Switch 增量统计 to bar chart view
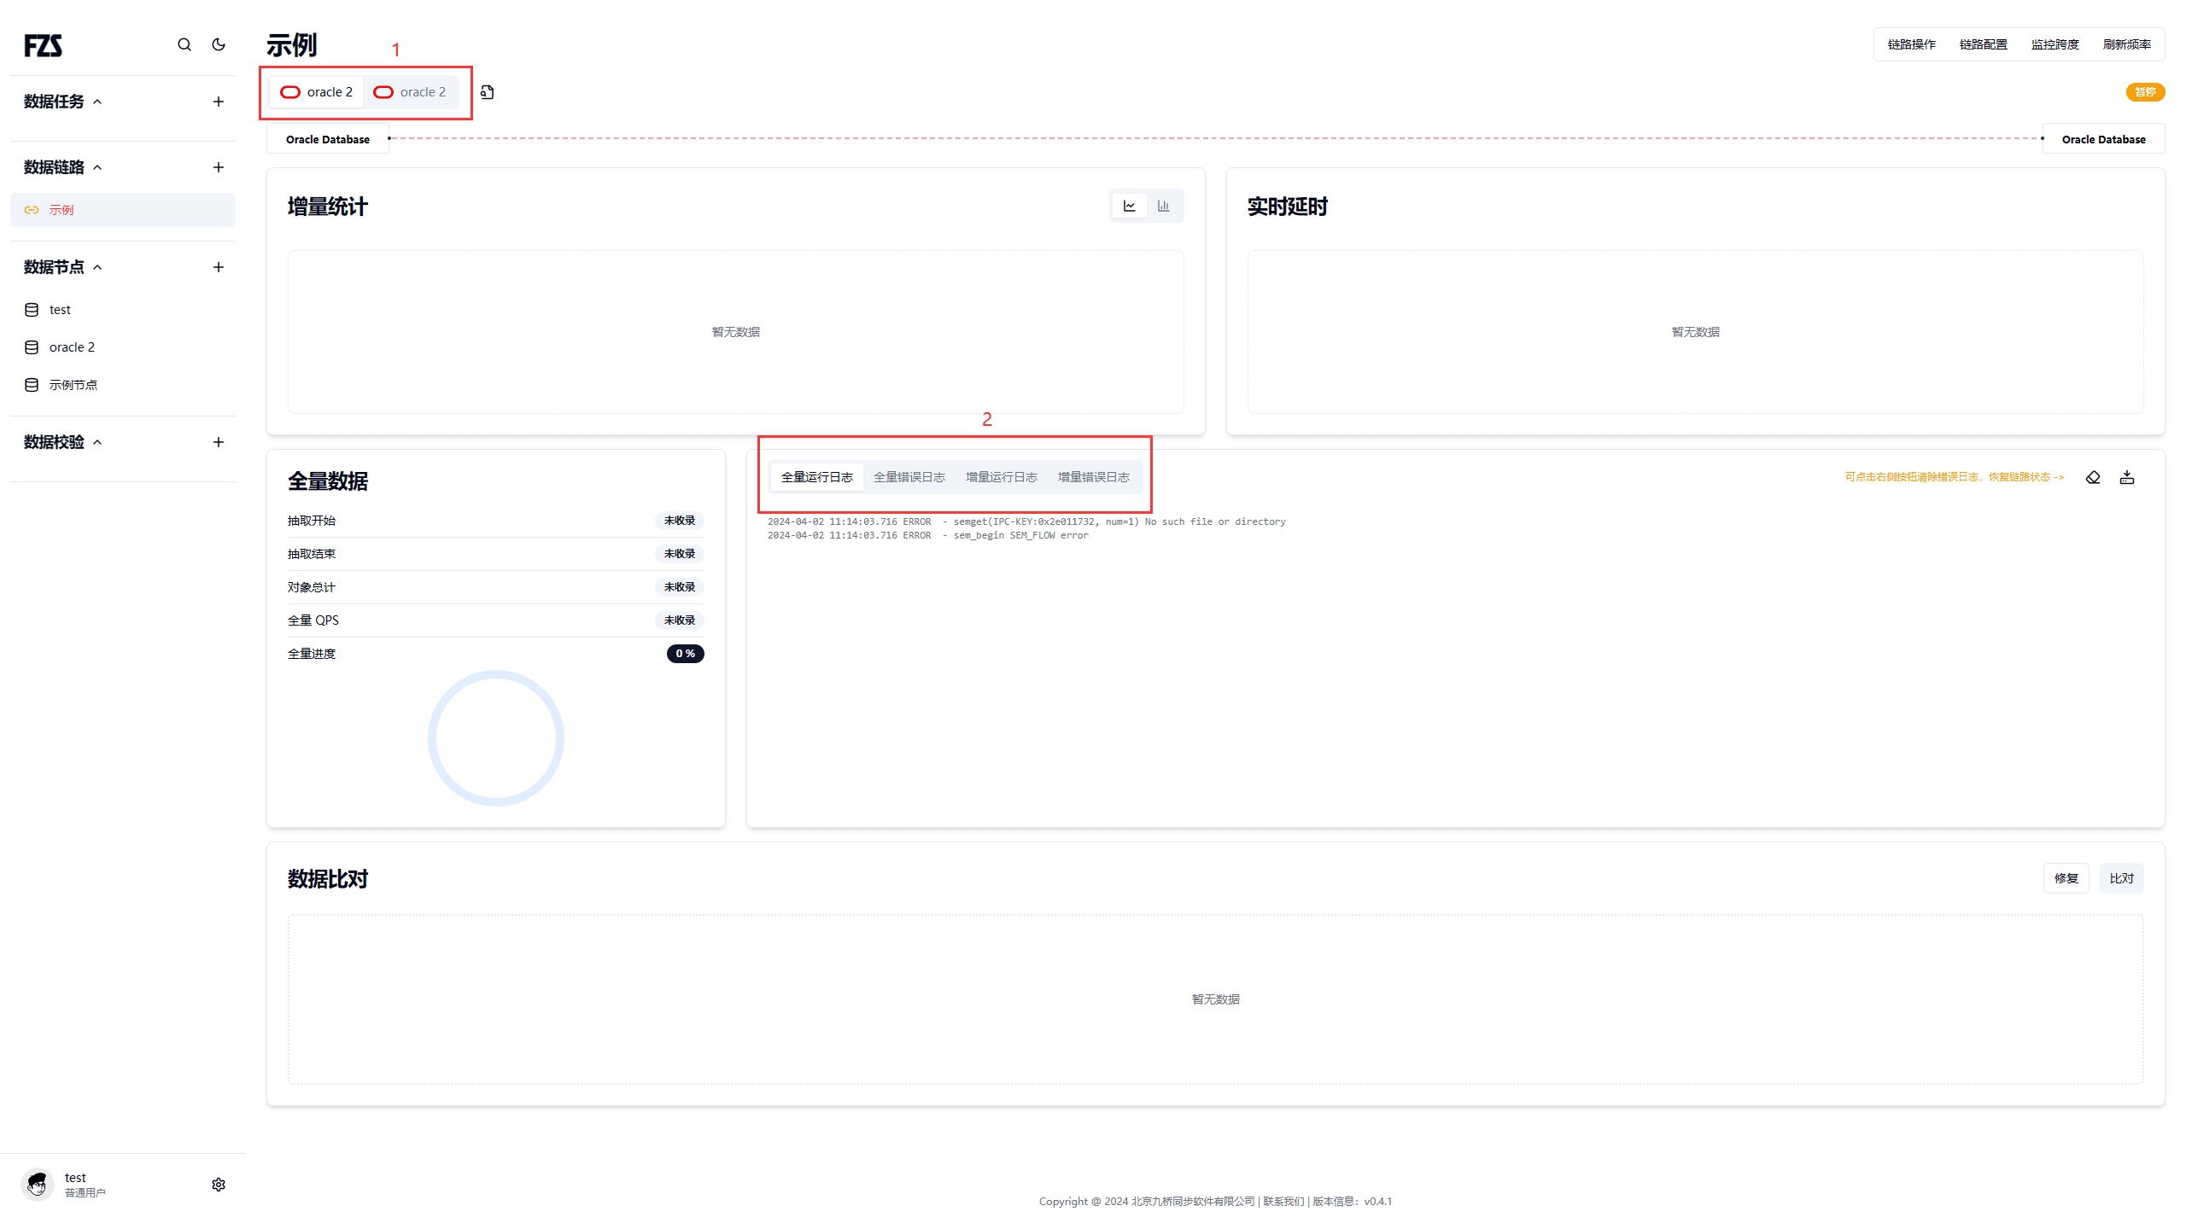This screenshot has width=2186, height=1229. tap(1163, 206)
